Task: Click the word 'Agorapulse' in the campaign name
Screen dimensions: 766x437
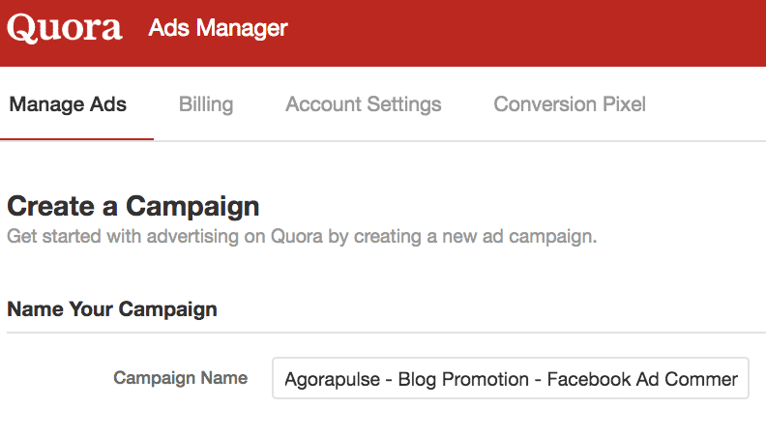Action: (329, 379)
